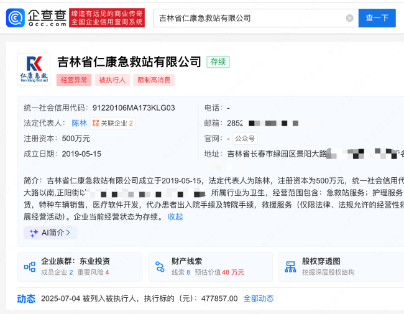Click the related companies network icon
Screen dimensions: 404x314
point(96,123)
